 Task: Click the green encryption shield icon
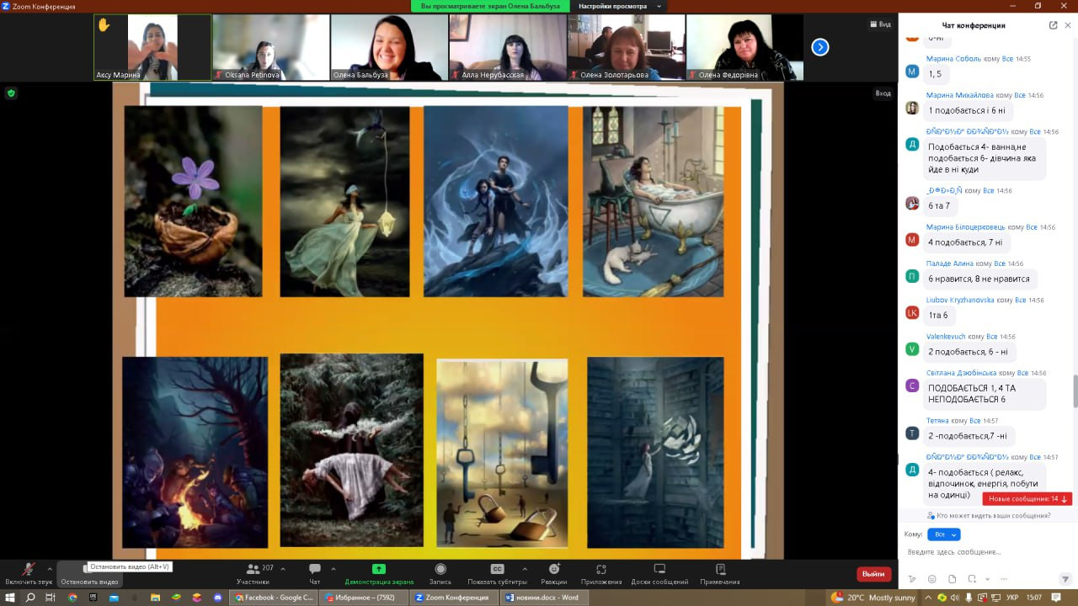click(x=11, y=93)
